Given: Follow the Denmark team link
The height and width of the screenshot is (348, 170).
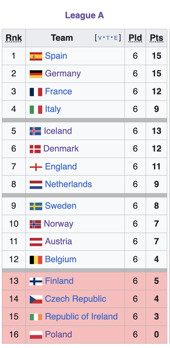Looking at the screenshot, I should (61, 148).
